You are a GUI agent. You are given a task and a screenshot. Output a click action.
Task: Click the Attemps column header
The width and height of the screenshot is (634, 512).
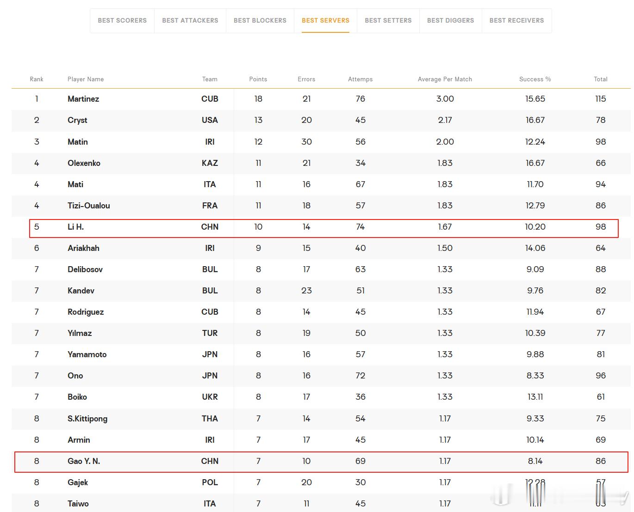[x=361, y=79]
